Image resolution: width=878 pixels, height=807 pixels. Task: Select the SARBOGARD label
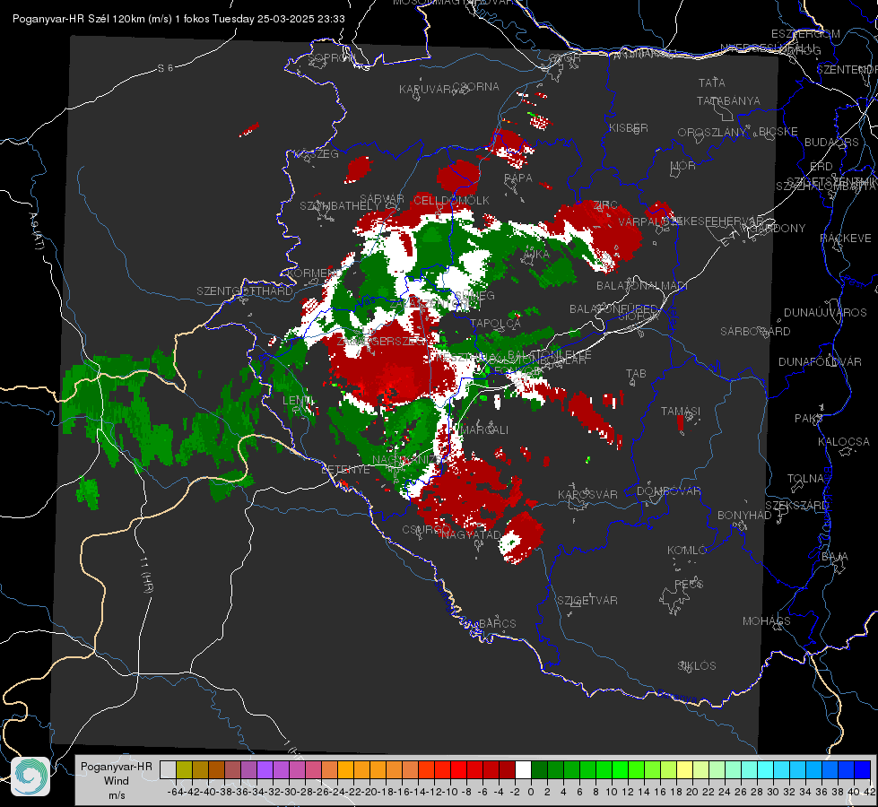pos(755,332)
